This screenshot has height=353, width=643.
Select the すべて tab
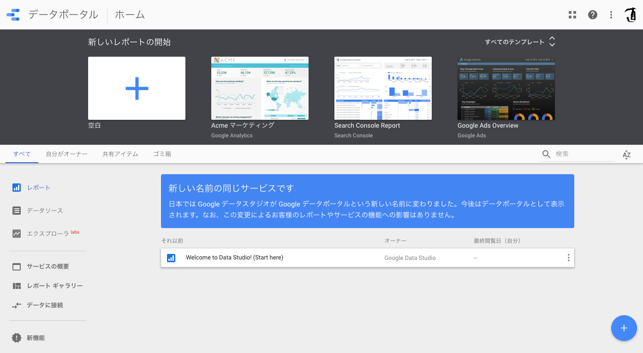[22, 154]
